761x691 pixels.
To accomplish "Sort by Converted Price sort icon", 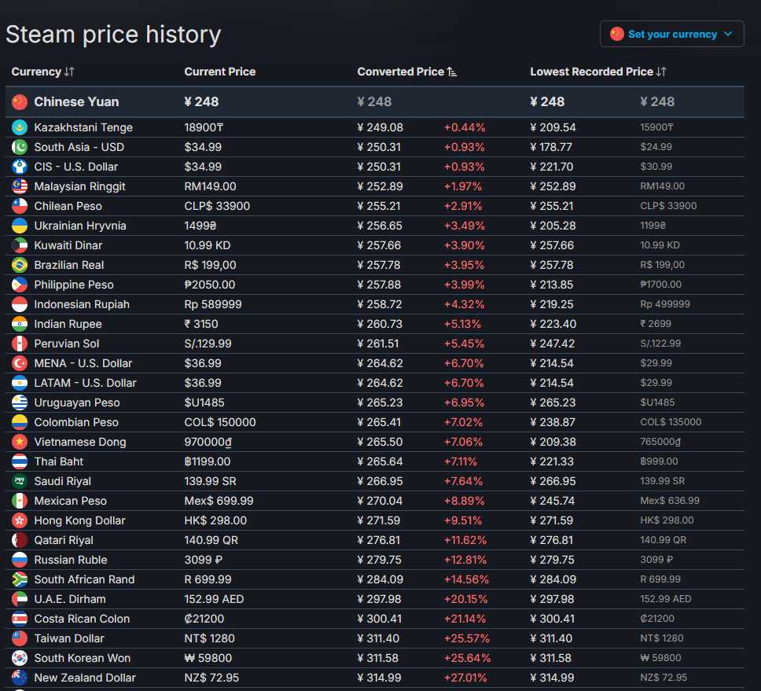I will tap(452, 72).
